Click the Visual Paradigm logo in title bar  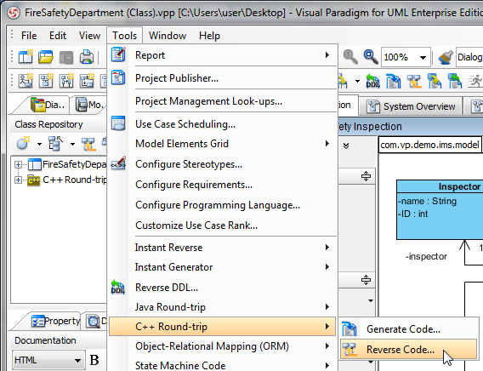click(x=14, y=13)
